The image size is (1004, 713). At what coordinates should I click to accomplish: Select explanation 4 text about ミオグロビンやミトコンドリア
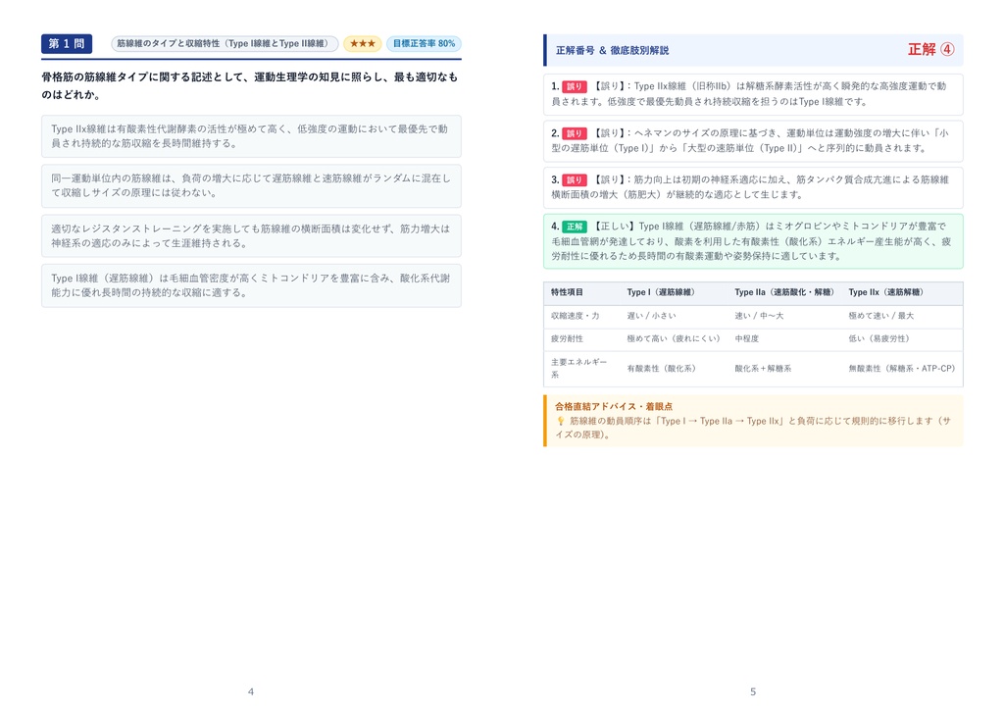(x=753, y=241)
